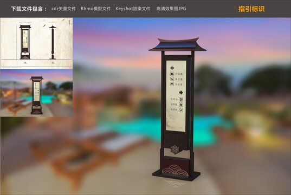Click the mountain pictogram under the left arrow
Viewport: 291px width, 195px height.
pos(172,84)
